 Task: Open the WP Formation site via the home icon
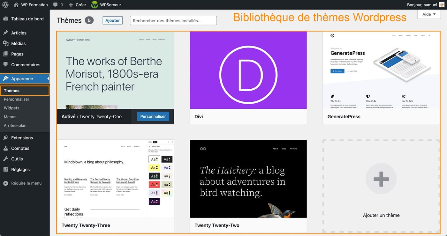tap(16, 4)
